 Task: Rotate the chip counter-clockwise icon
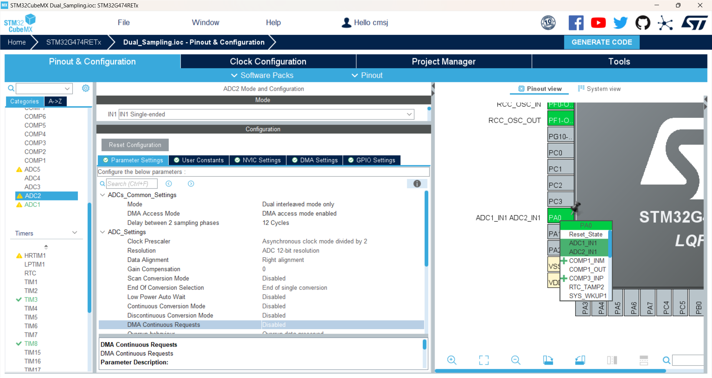pos(580,360)
